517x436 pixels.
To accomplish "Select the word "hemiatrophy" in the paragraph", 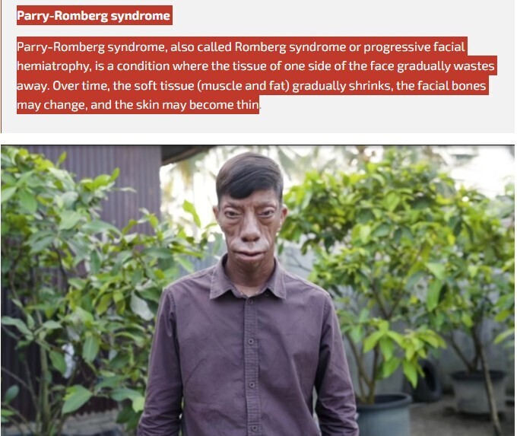I will point(53,66).
